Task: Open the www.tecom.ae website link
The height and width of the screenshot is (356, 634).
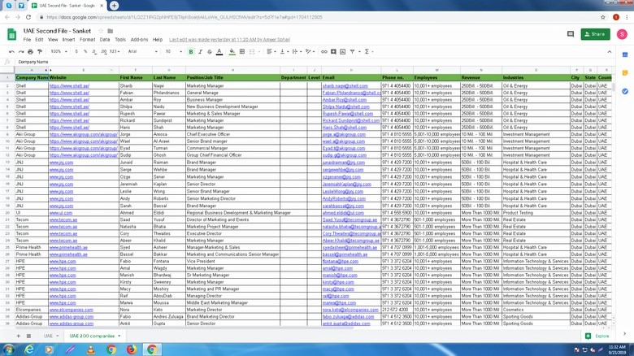Action: point(62,219)
